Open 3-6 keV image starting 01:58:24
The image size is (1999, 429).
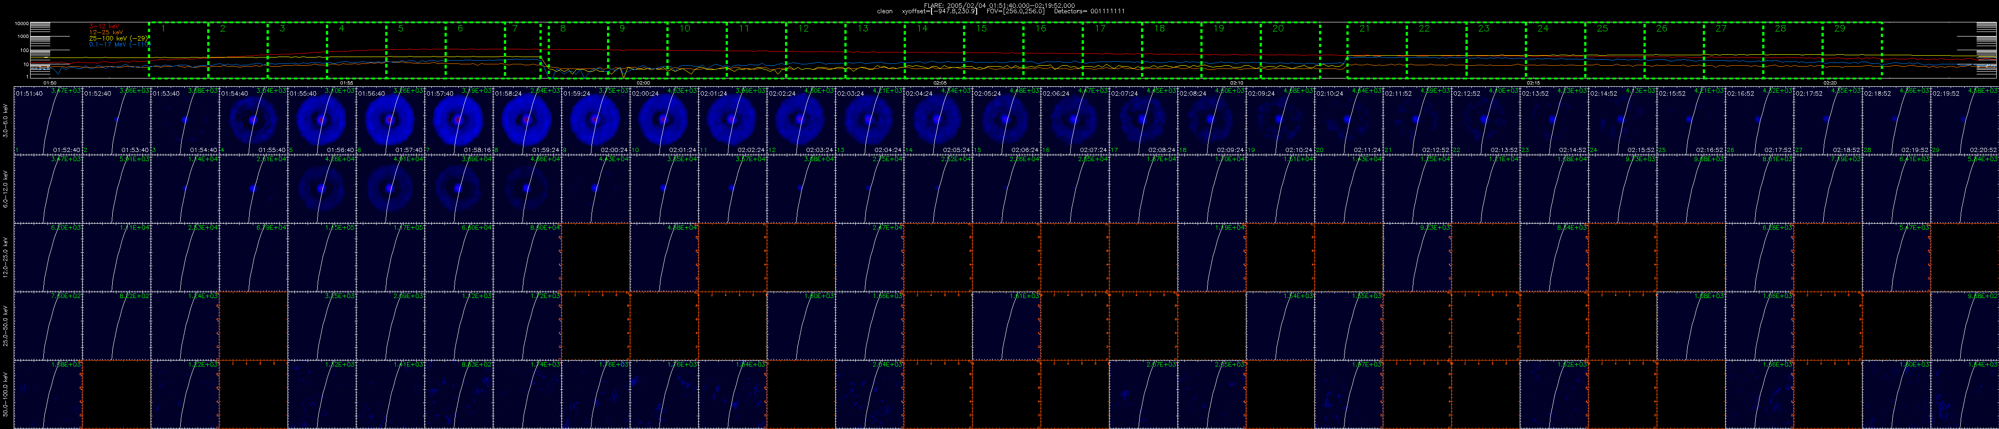(x=527, y=120)
